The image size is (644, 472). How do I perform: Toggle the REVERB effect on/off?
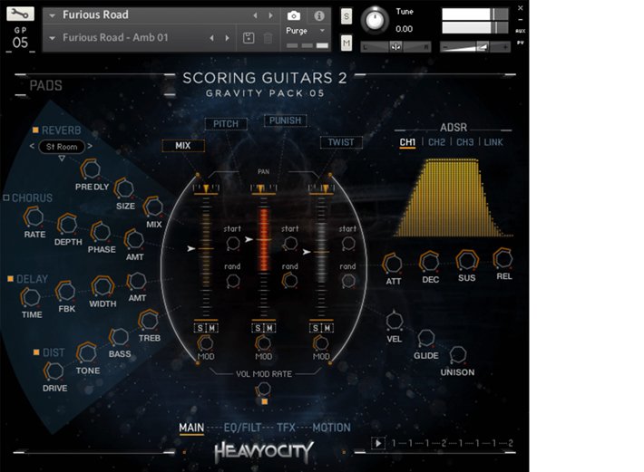tap(35, 130)
